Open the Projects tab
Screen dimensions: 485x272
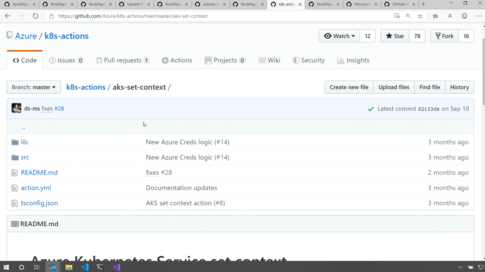pos(225,60)
